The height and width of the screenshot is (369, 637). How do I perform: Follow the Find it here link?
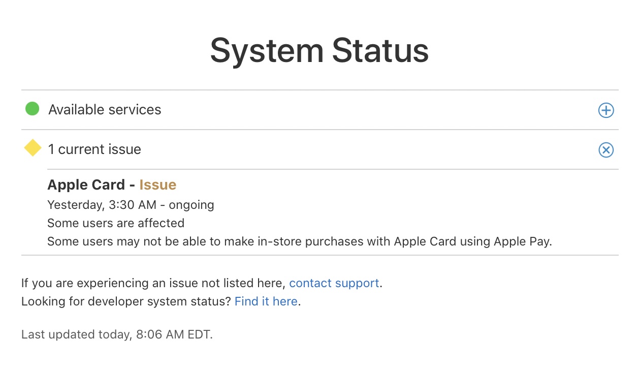point(266,301)
